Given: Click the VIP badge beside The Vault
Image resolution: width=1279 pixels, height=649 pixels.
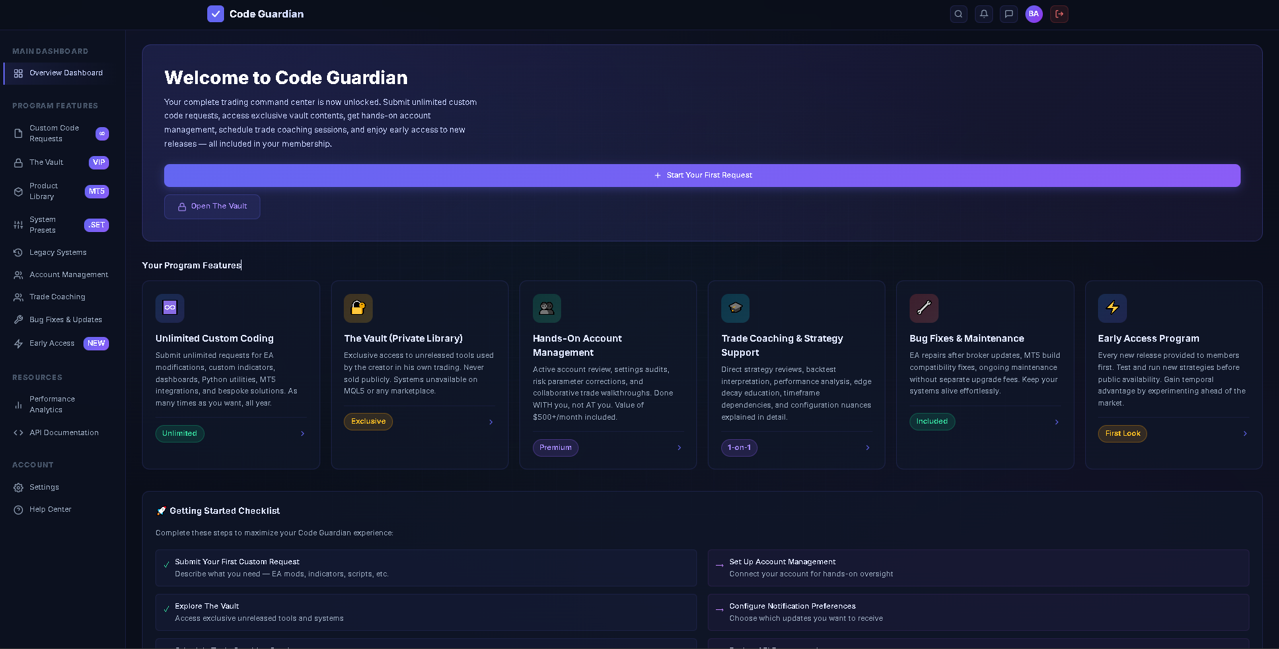Looking at the screenshot, I should [x=99, y=163].
